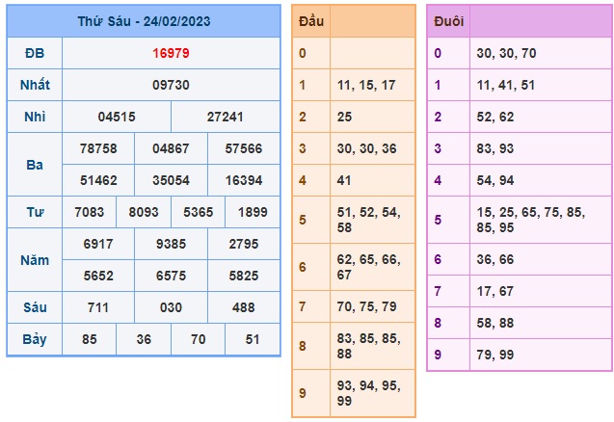
Task: Select third prize number 51462
Action: tap(98, 180)
